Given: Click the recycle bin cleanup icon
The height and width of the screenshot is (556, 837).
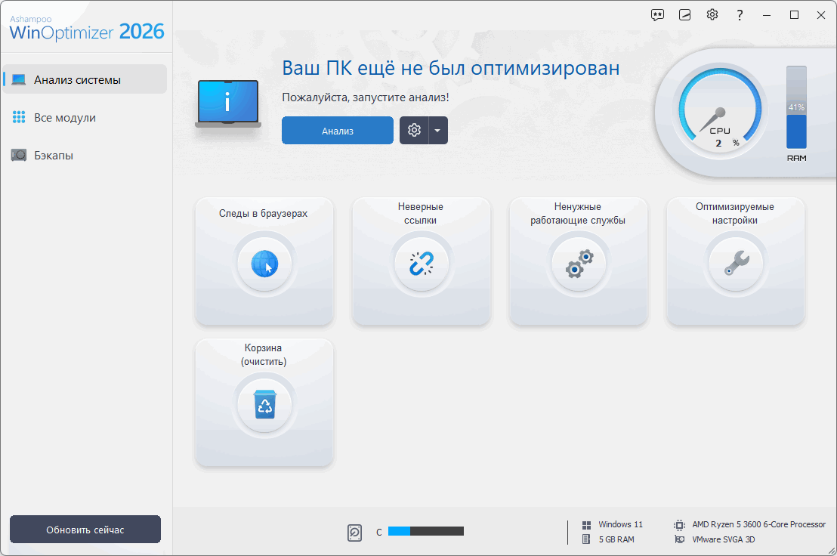Looking at the screenshot, I should click(264, 406).
